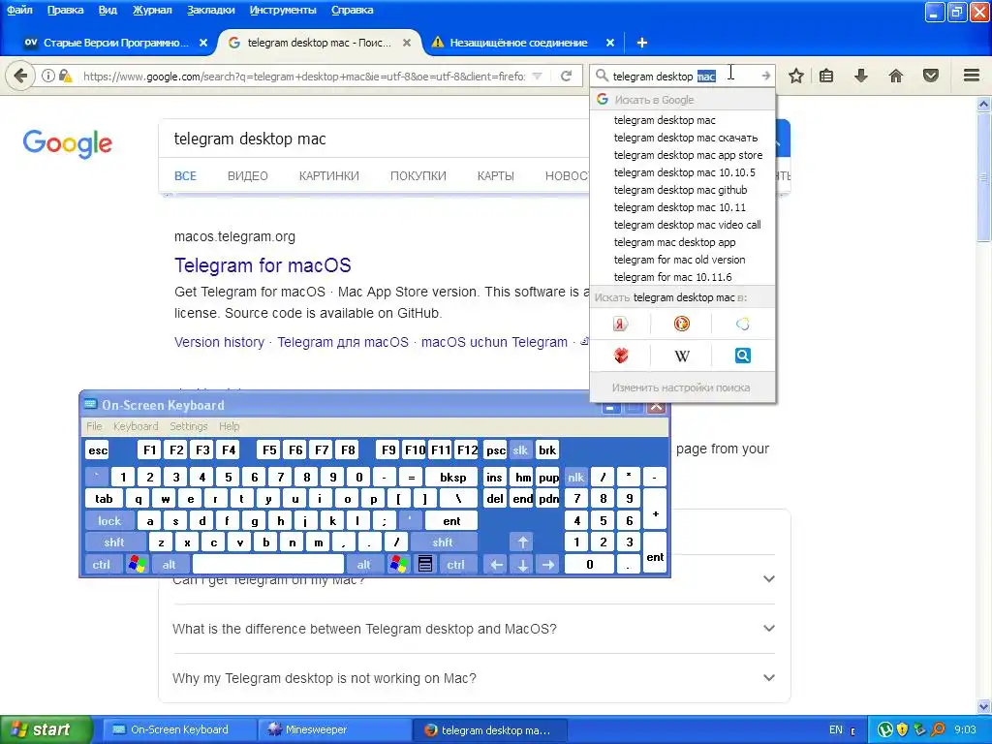Image resolution: width=992 pixels, height=744 pixels.
Task: Open the Файл menu
Action: (x=19, y=10)
